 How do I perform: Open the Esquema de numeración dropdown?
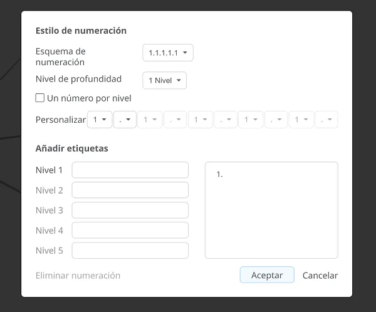(168, 53)
